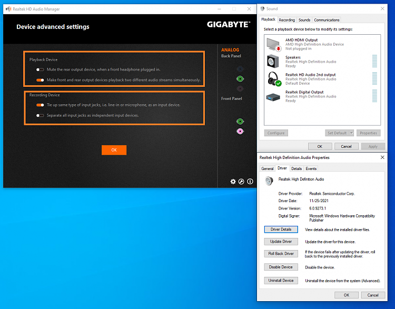Click the orange OK button in Realtek manager
The height and width of the screenshot is (309, 395).
point(114,150)
